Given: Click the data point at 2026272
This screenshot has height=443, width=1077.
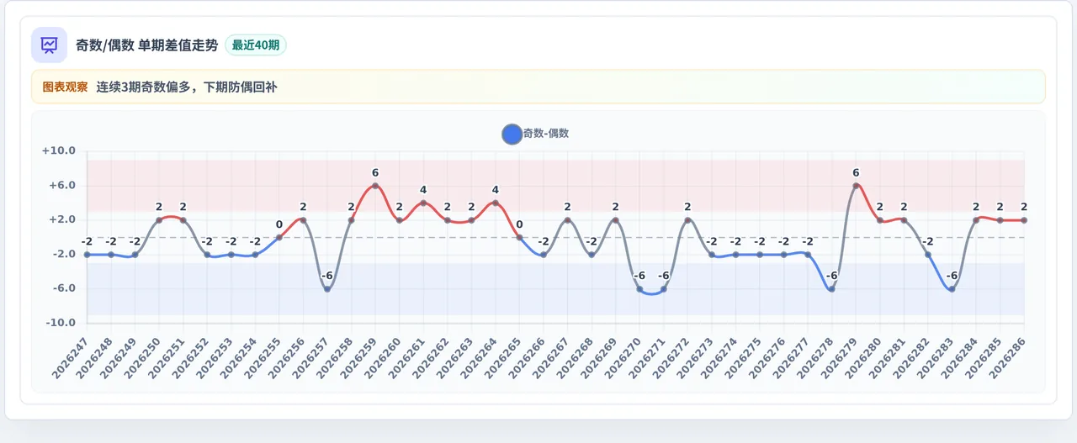Looking at the screenshot, I should [687, 220].
